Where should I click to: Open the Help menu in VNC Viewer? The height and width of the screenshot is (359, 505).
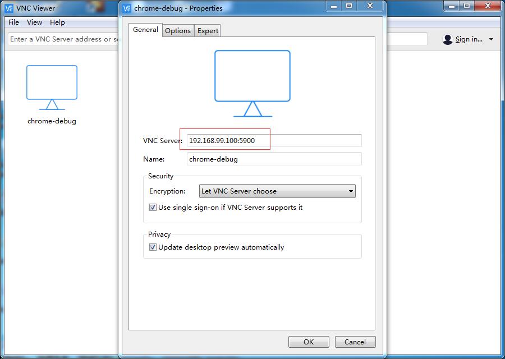point(57,22)
